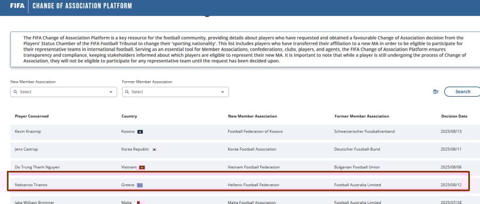Screen dimensions: 480x204
Task: Click Korea Football Association cell
Action: (x=252, y=149)
